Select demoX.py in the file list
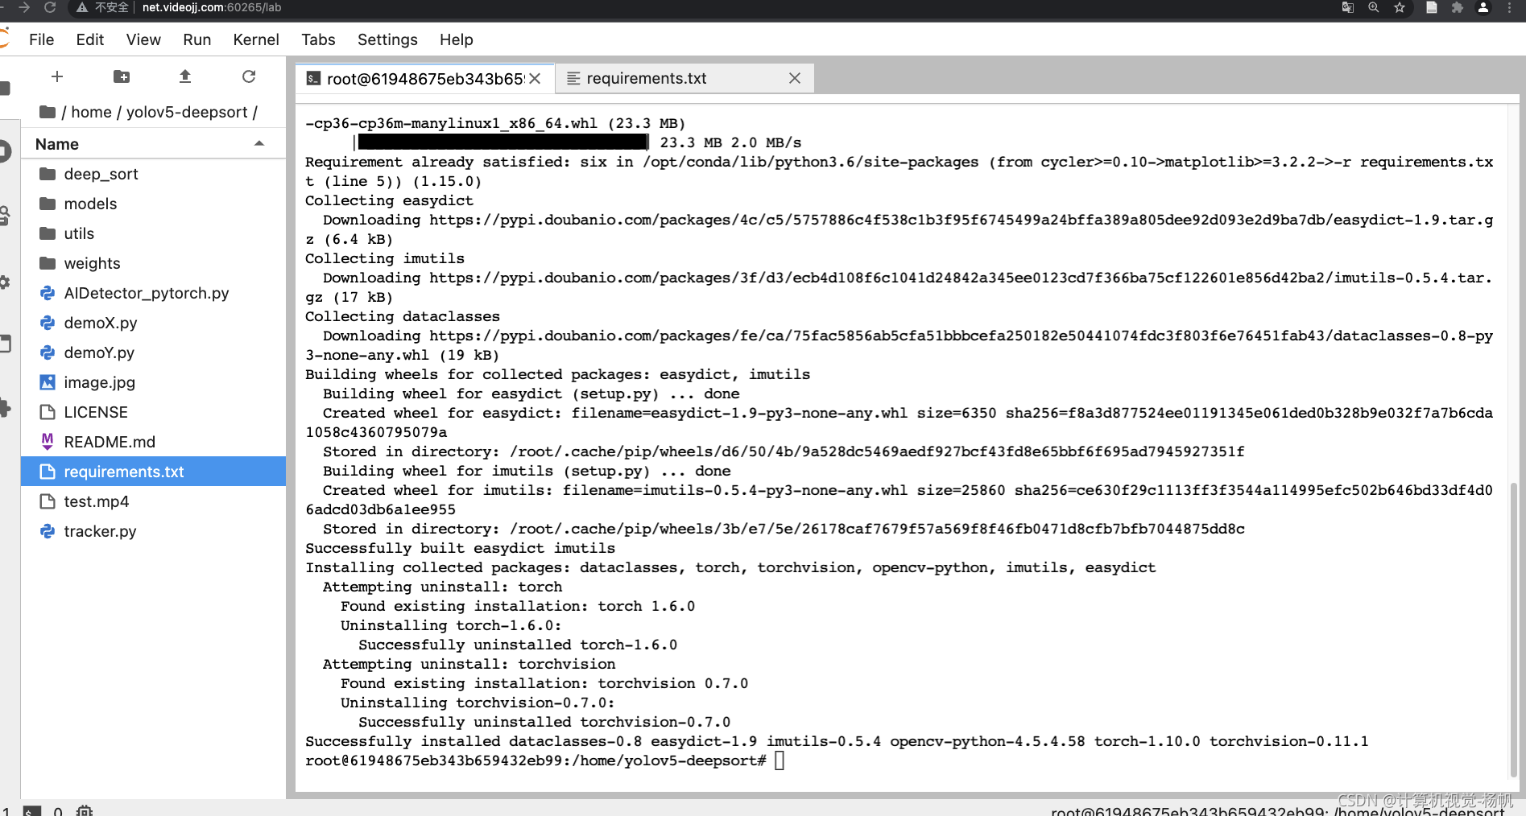 153,323
